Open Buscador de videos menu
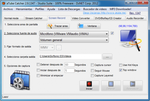 click(95, 9)
